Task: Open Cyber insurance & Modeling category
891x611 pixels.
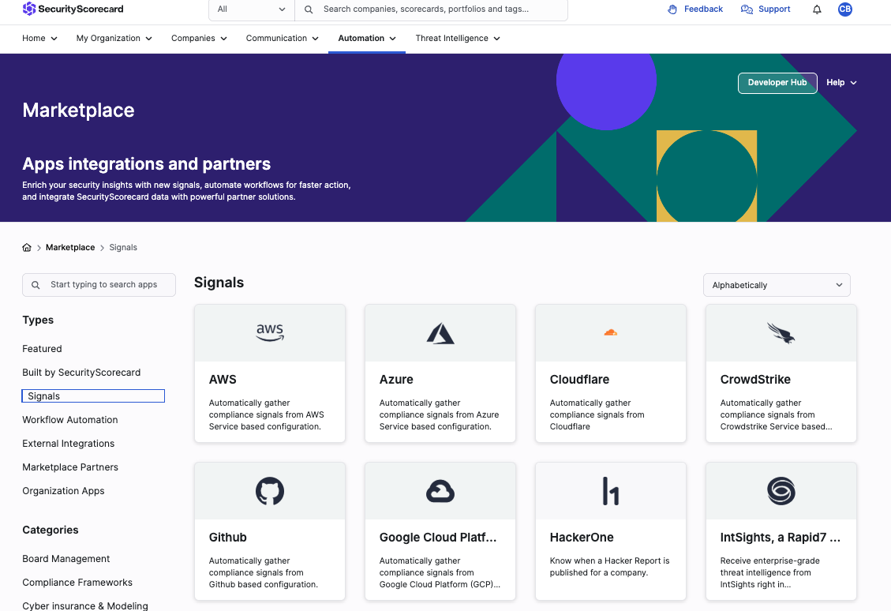Action: pos(85,605)
